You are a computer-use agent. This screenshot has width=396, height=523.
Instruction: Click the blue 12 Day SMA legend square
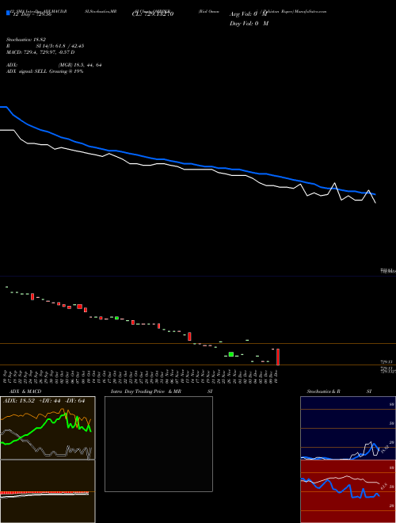point(8,13)
